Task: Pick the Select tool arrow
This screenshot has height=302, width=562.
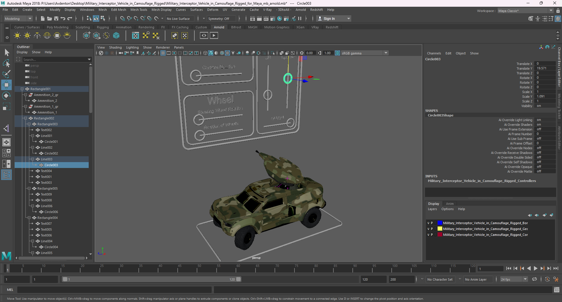Action: 7,52
